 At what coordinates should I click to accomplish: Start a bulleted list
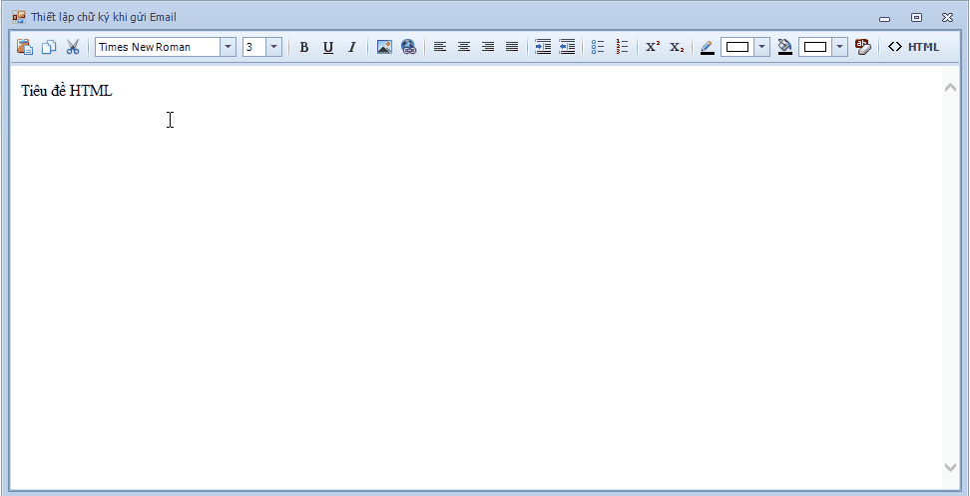click(x=598, y=47)
